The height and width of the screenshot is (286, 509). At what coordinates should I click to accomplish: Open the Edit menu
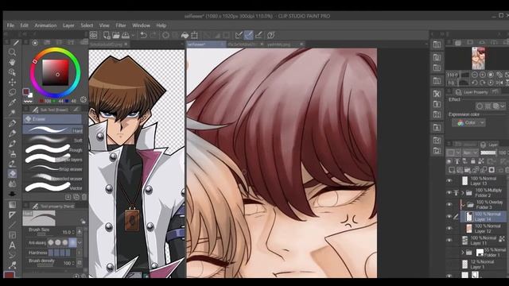coord(24,25)
